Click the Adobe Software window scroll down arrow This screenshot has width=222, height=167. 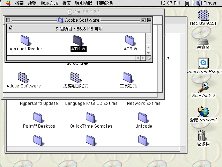148,53
